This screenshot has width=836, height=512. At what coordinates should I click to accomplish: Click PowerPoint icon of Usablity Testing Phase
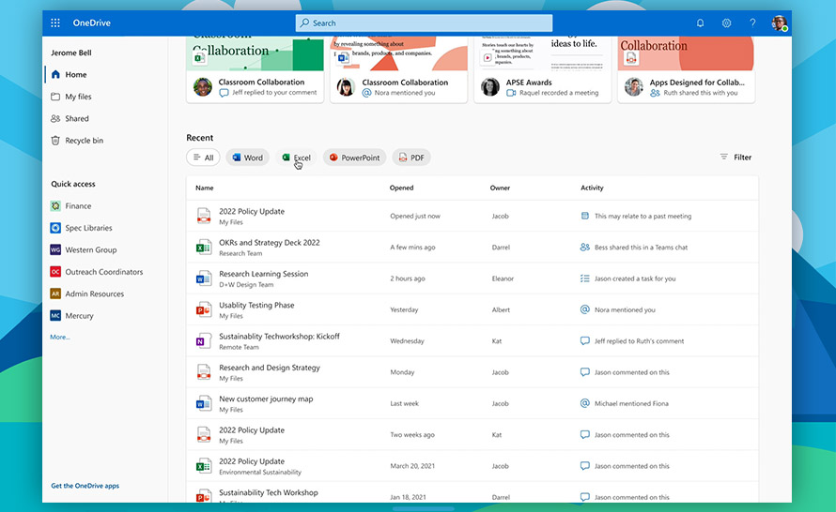[204, 309]
